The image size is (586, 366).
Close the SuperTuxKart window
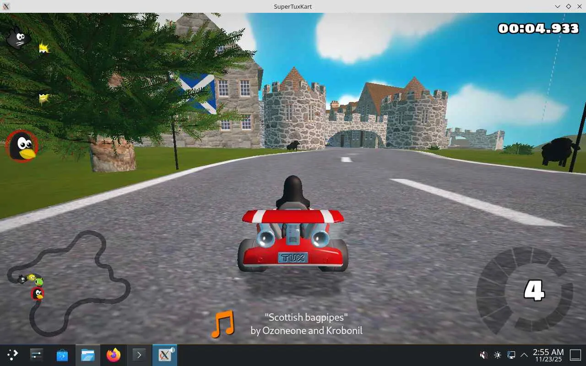579,6
